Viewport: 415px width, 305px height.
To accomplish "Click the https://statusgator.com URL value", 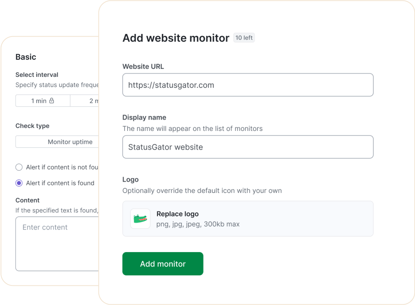I will click(171, 85).
